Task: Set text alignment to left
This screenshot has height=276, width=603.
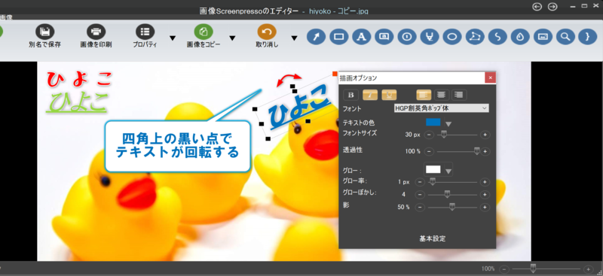Action: [x=424, y=95]
